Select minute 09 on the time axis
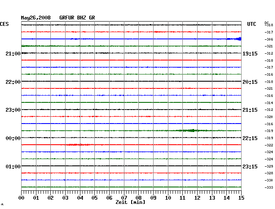 tap(153, 198)
